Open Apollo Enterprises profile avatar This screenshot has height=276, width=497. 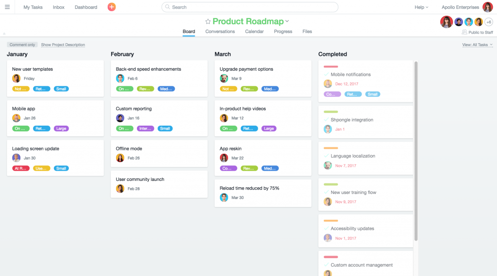pos(487,7)
